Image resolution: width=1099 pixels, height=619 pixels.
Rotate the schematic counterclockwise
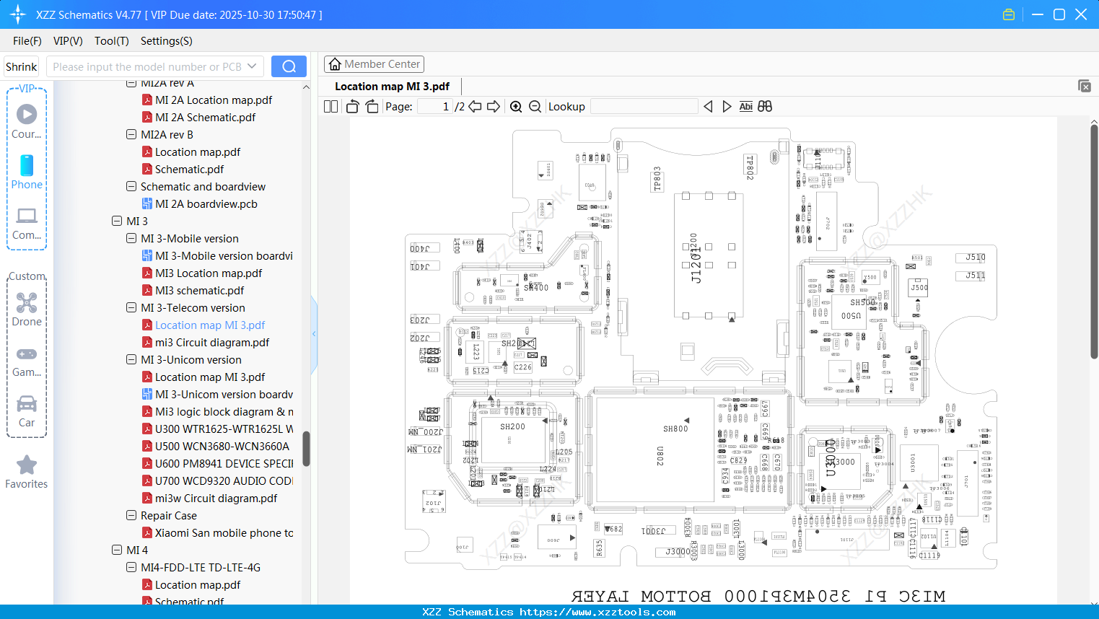click(351, 106)
